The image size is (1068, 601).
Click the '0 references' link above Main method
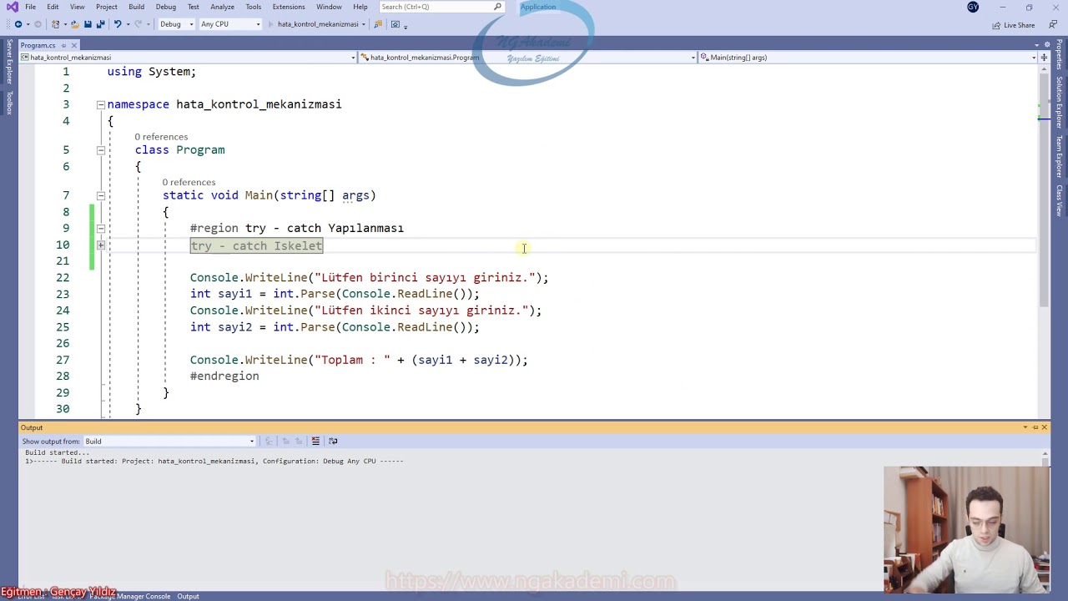point(189,182)
